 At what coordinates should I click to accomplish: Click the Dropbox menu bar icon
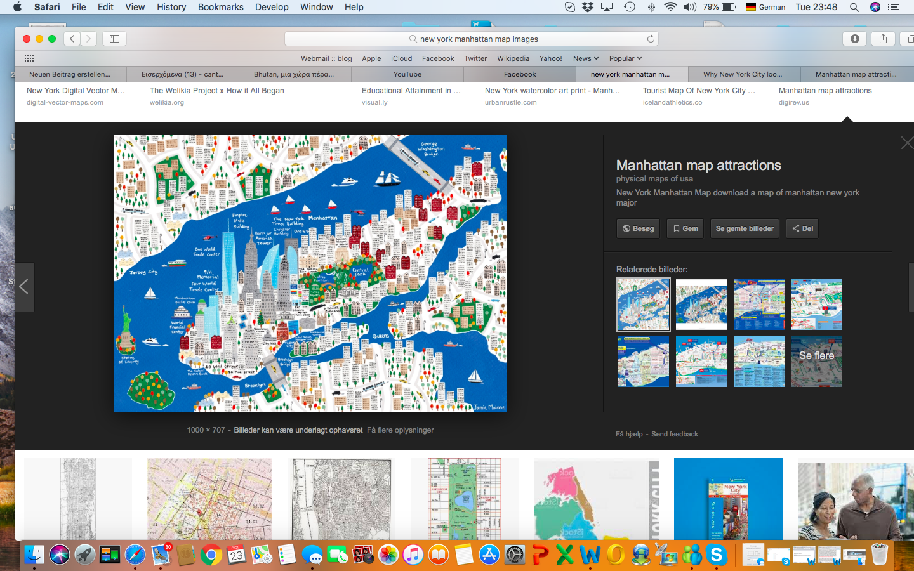pos(588,7)
